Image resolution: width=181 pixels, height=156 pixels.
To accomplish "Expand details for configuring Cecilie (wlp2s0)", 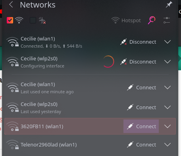I will [168, 62].
